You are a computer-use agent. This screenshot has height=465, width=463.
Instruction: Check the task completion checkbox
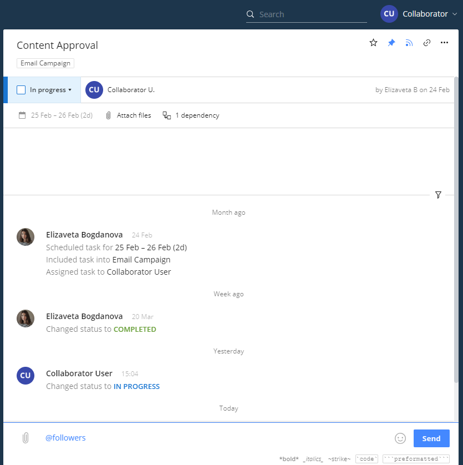pos(21,90)
